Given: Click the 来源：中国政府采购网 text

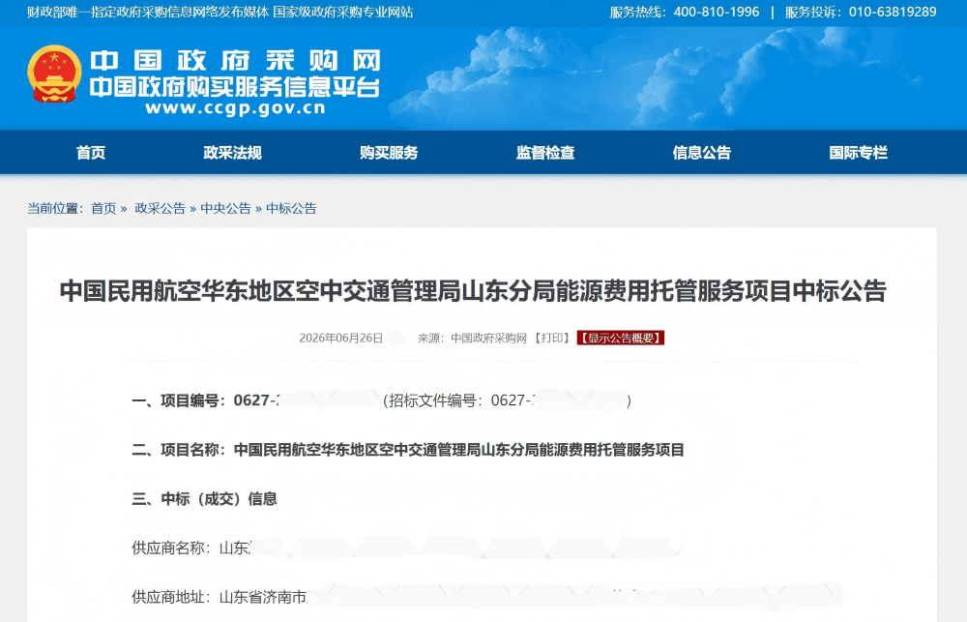Looking at the screenshot, I should [x=473, y=339].
